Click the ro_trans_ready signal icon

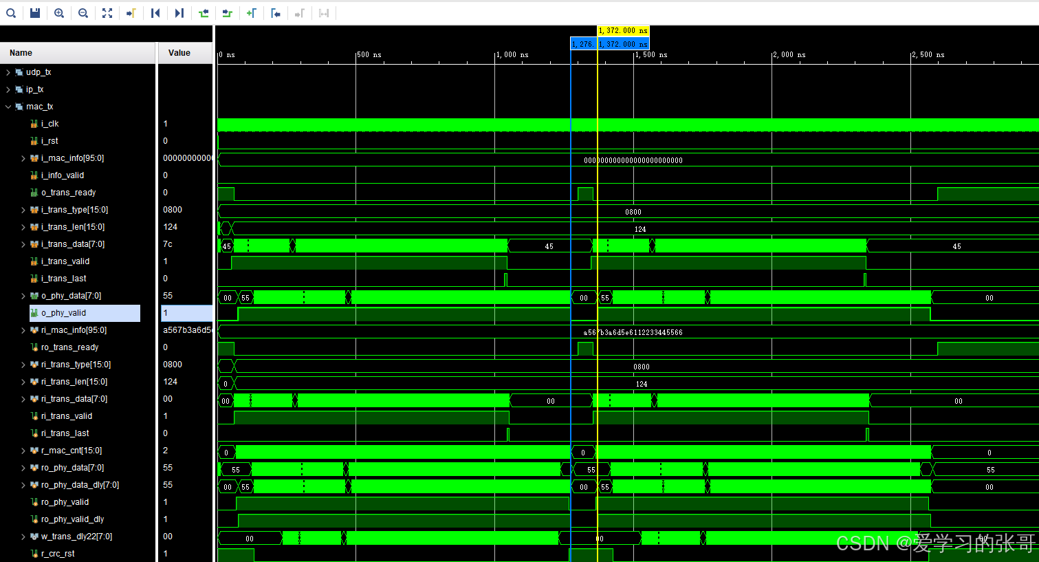(34, 347)
